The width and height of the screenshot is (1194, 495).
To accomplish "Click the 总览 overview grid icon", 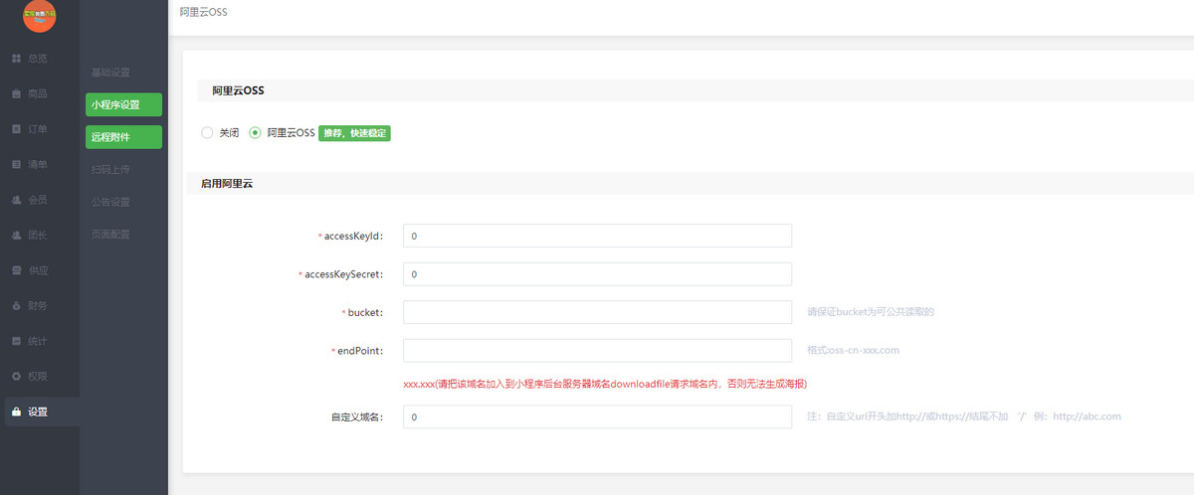I will tap(16, 59).
